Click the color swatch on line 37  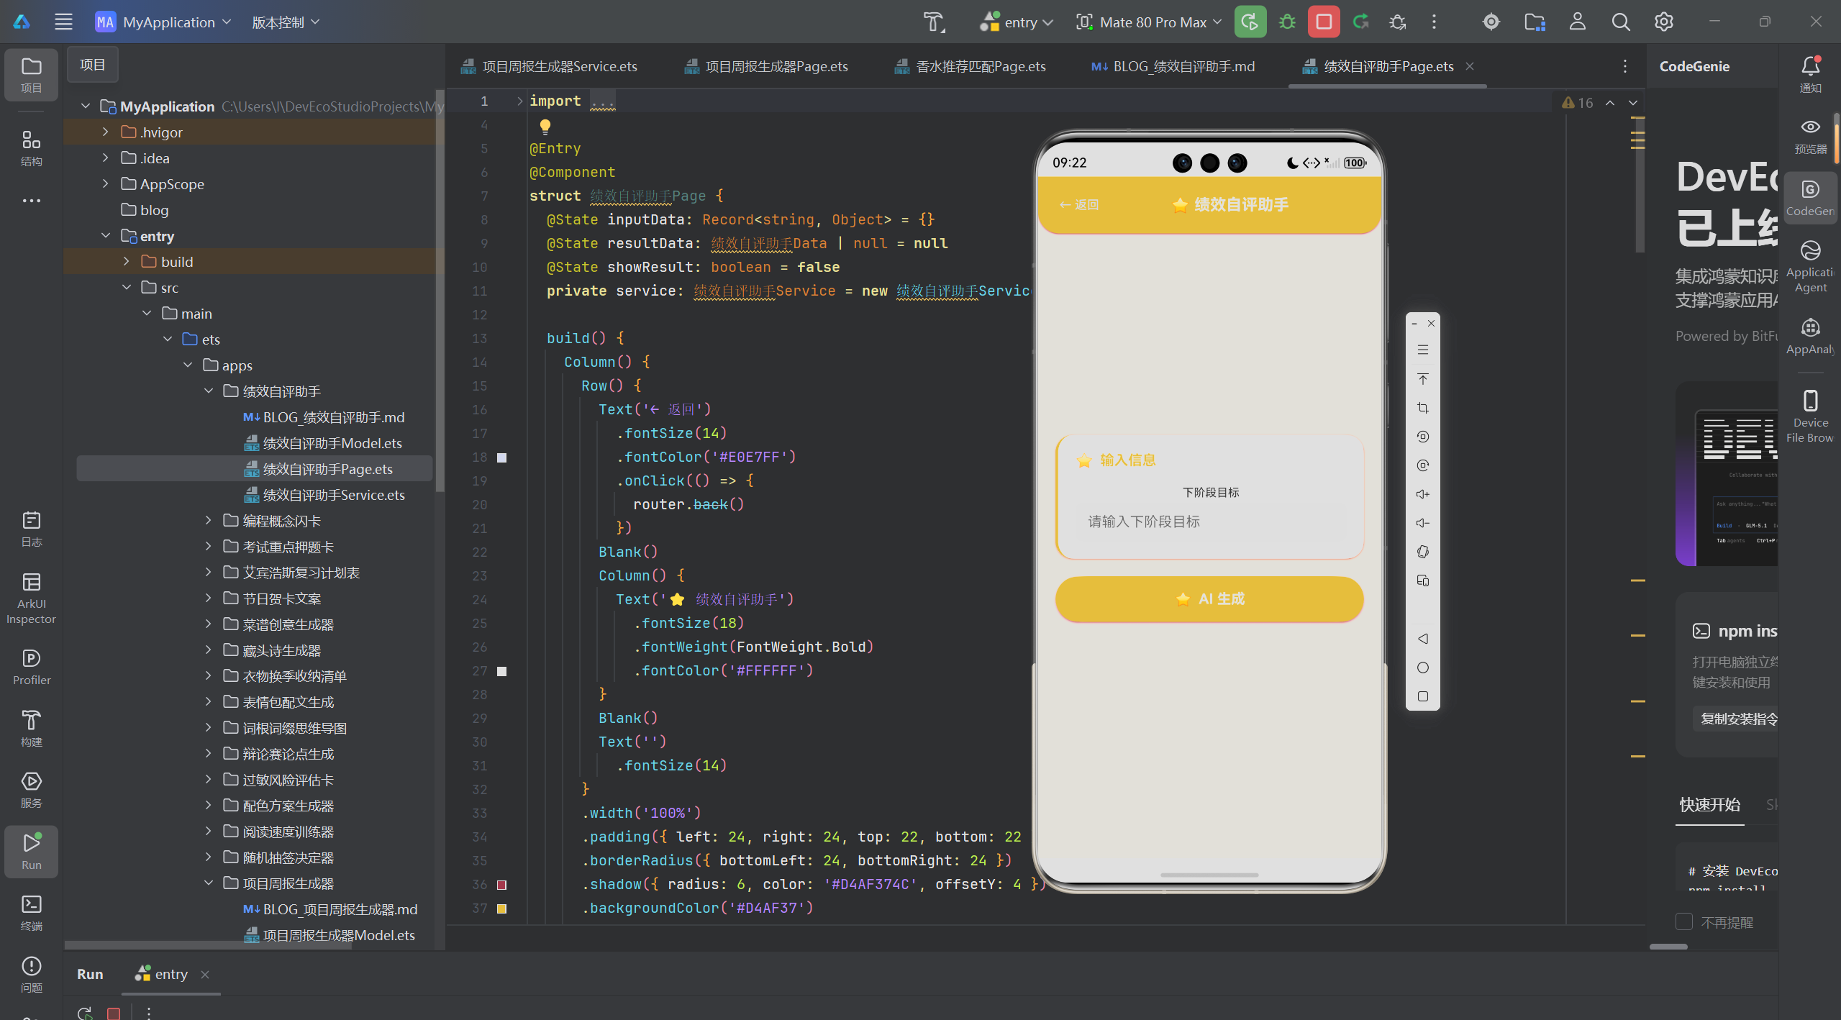(x=502, y=909)
